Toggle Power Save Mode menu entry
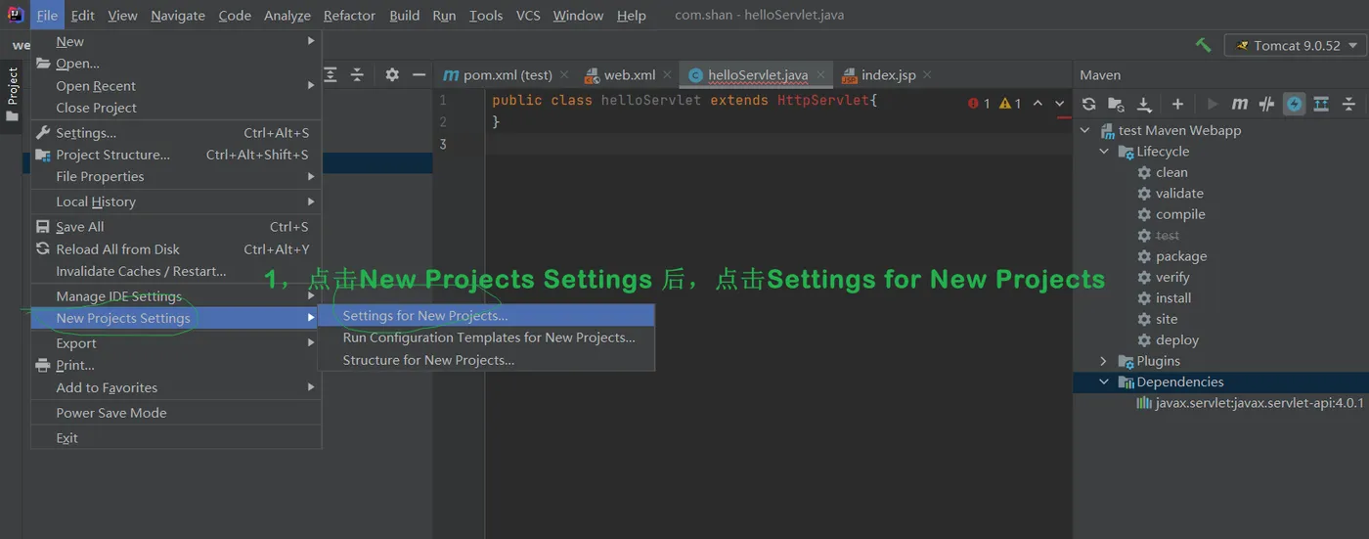The width and height of the screenshot is (1369, 539). pos(111,413)
